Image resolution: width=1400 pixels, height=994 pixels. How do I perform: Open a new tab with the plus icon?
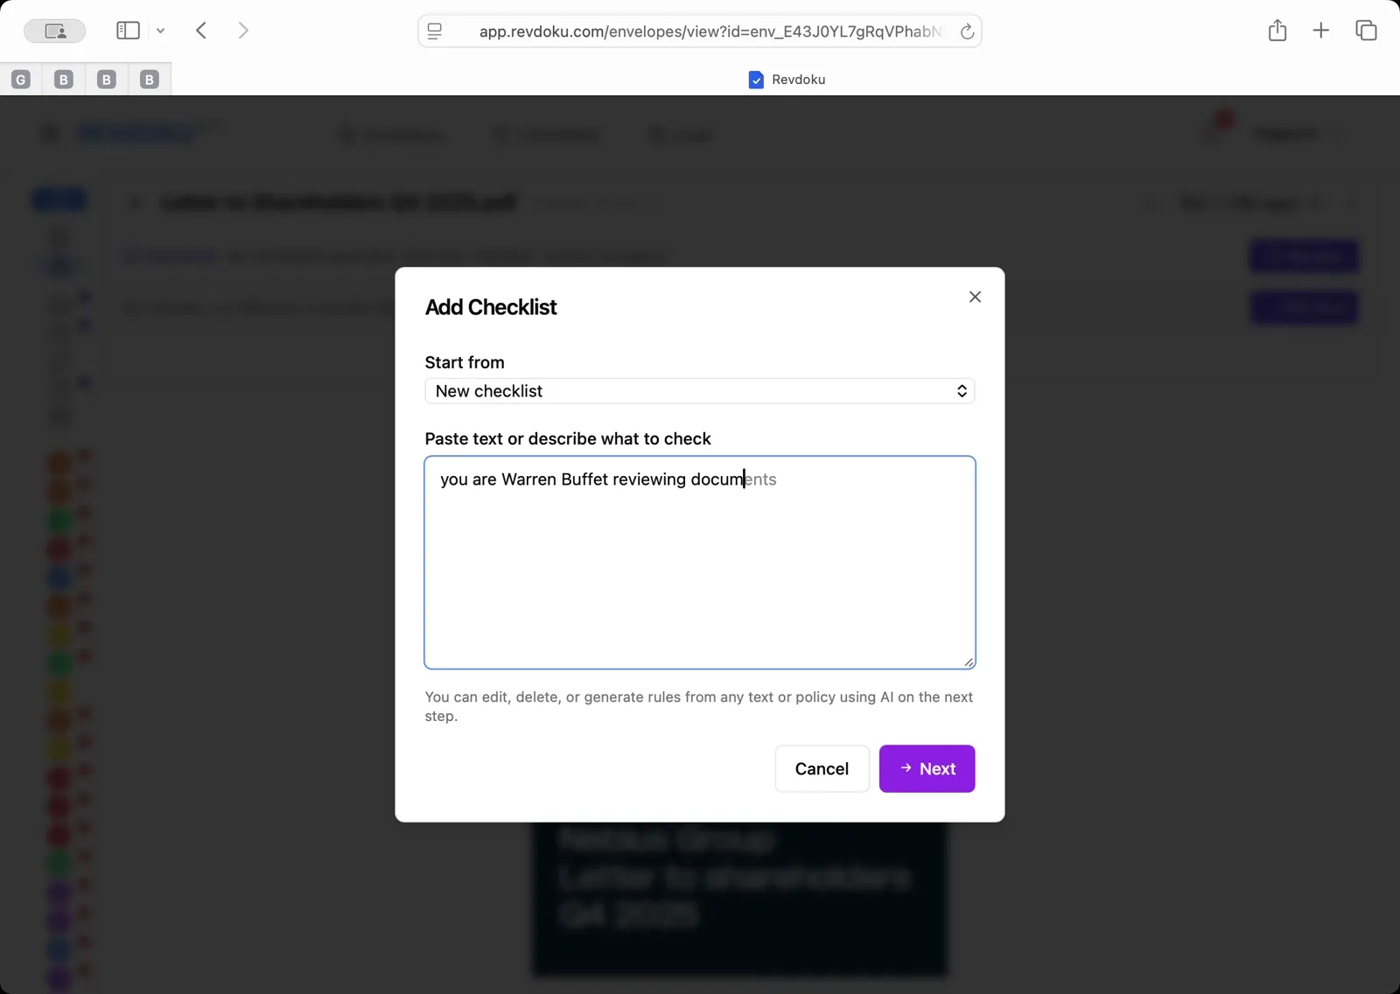pos(1320,30)
